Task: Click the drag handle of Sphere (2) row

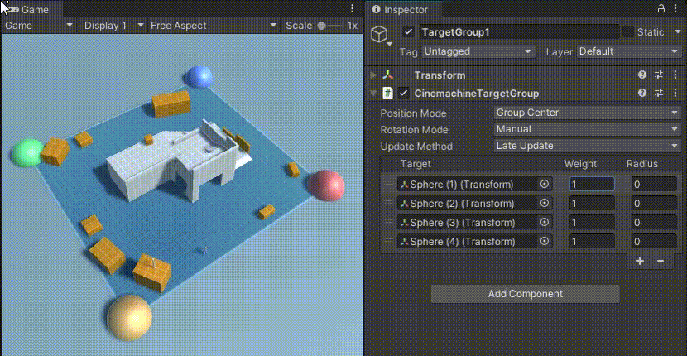Action: point(388,204)
